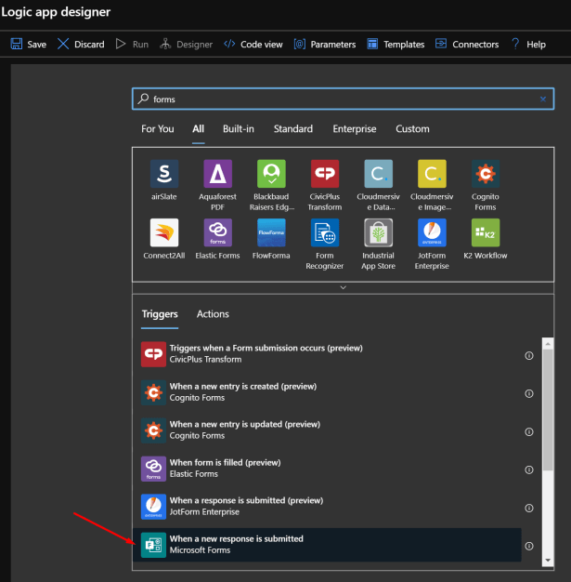Viewport: 571px width, 582px height.
Task: Select the Aquaforest PDF connector icon
Action: [x=217, y=173]
